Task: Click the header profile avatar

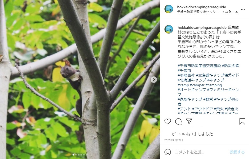Action: 169,9
